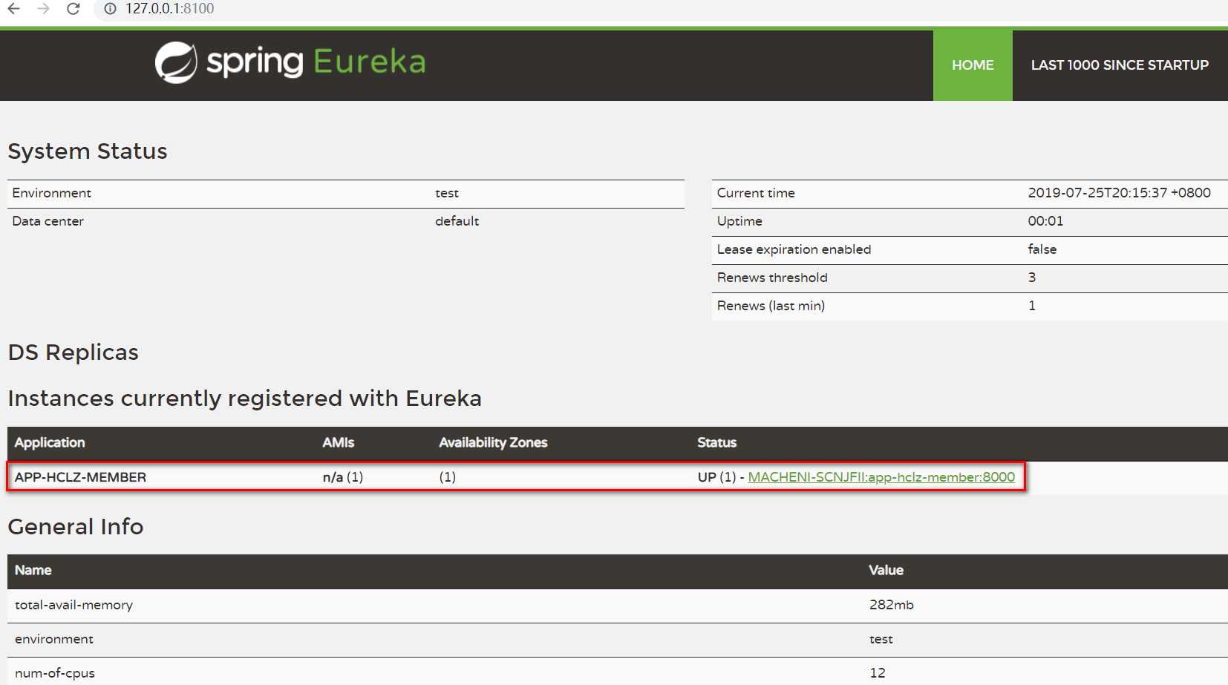
Task: Reload the page with the refresh icon
Action: (73, 9)
